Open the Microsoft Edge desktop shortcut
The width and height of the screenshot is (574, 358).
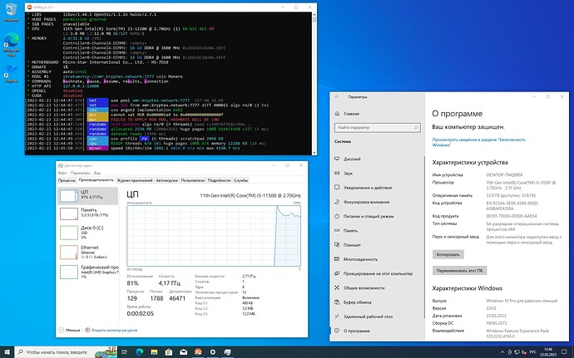tap(11, 45)
